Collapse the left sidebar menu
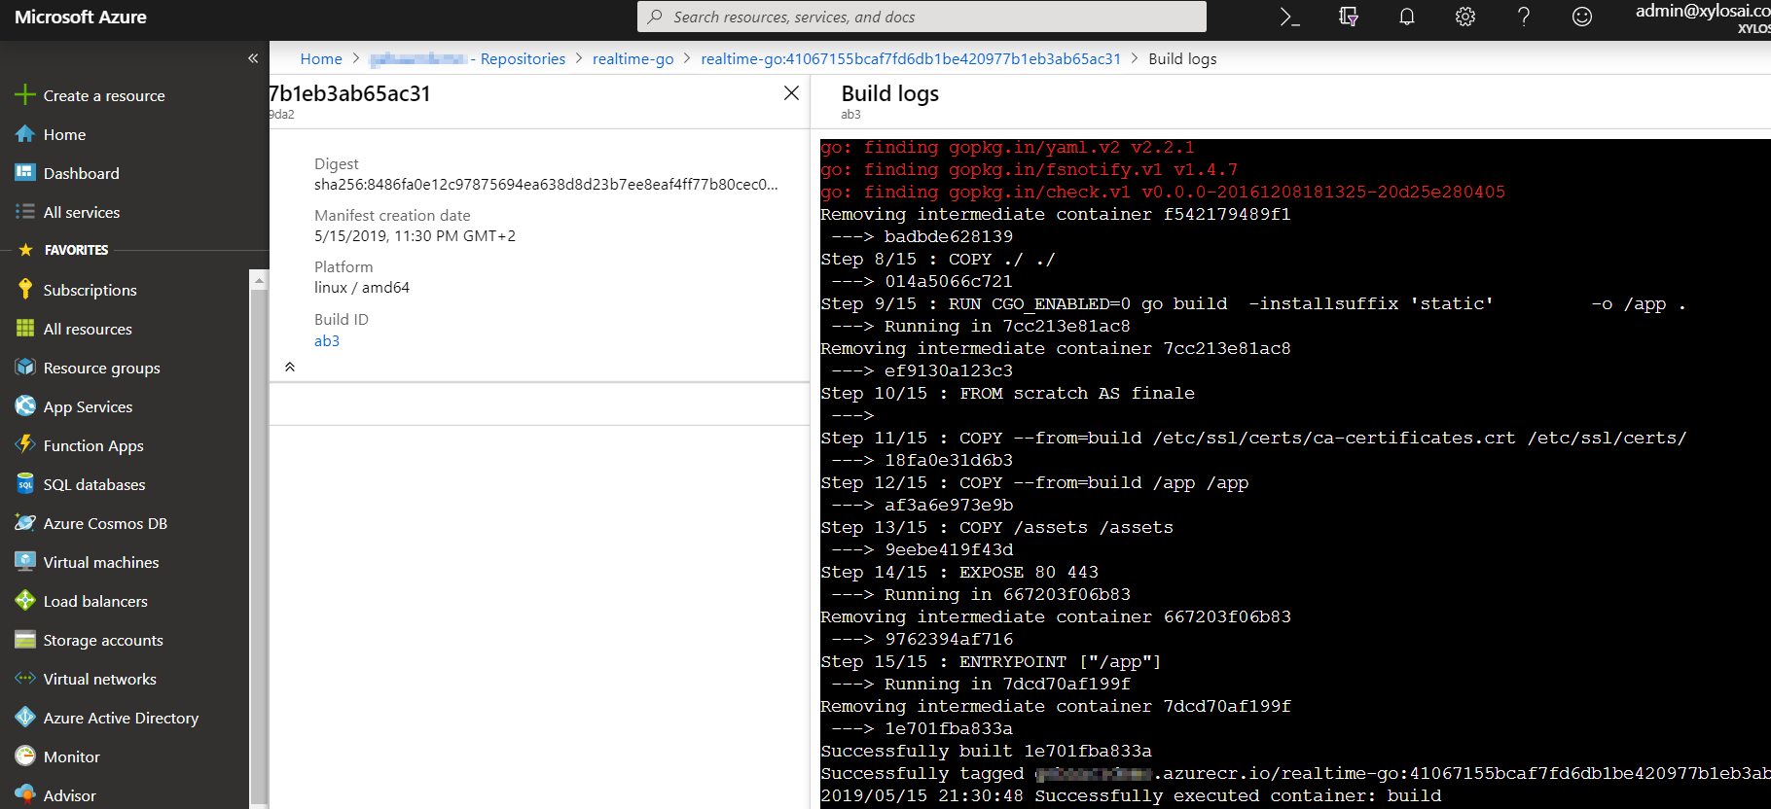 coord(253,58)
